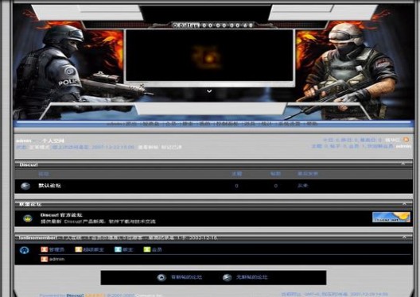Click the admin user in online list
The image size is (420, 297).
pos(56,259)
